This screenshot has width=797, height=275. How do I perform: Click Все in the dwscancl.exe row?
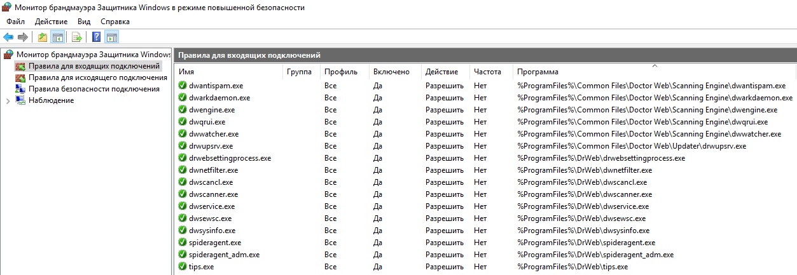[x=330, y=182]
